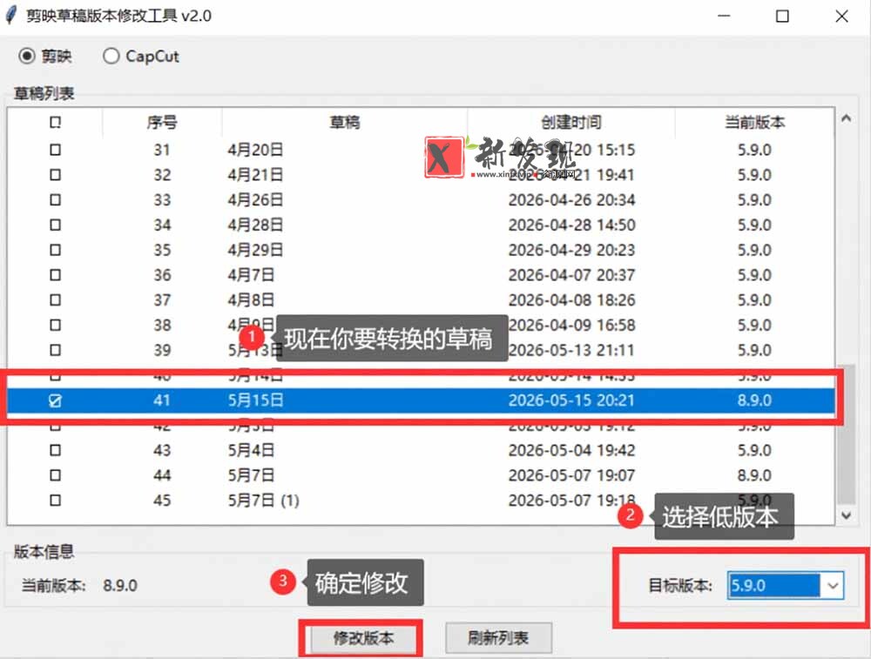This screenshot has width=871, height=659.
Task: Select the 剪映 radio button
Action: click(27, 56)
